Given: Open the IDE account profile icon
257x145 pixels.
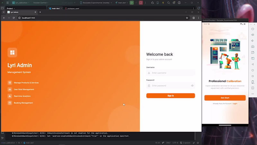Looking at the screenshot, I should 179,3.
